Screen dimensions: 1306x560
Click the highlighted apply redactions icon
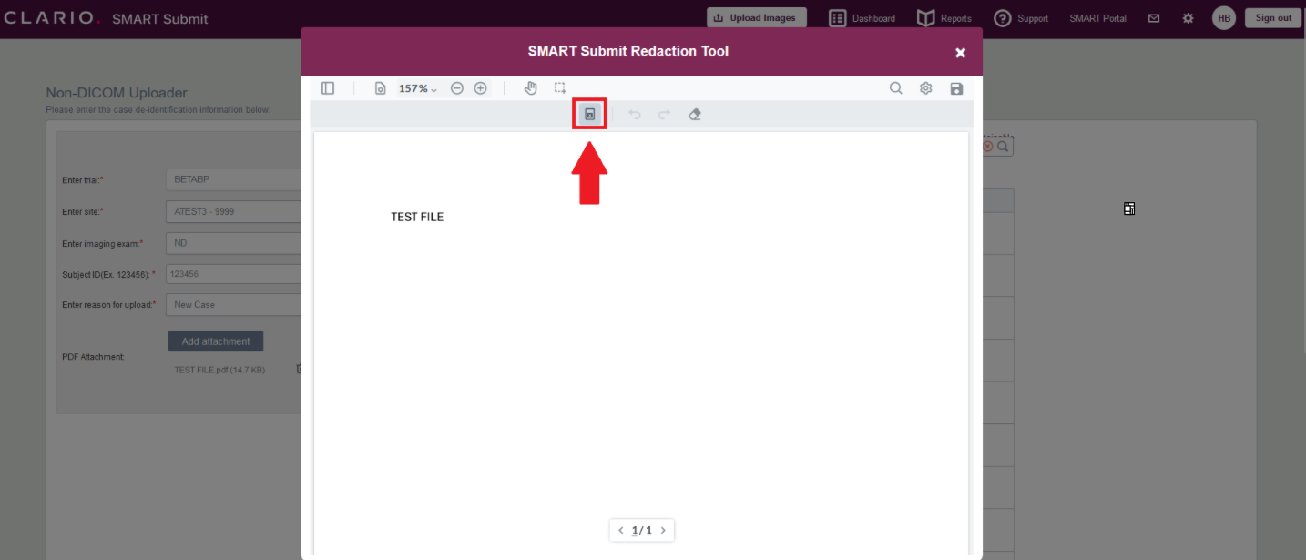pyautogui.click(x=588, y=113)
